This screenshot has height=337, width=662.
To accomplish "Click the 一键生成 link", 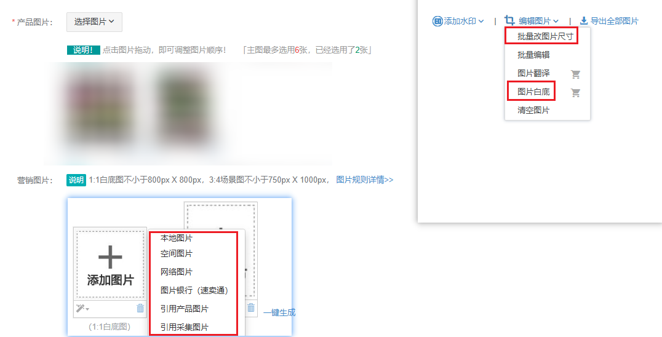I will pyautogui.click(x=279, y=312).
